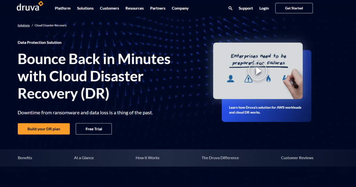
Task: Open the Company navigation menu
Action: (180, 8)
